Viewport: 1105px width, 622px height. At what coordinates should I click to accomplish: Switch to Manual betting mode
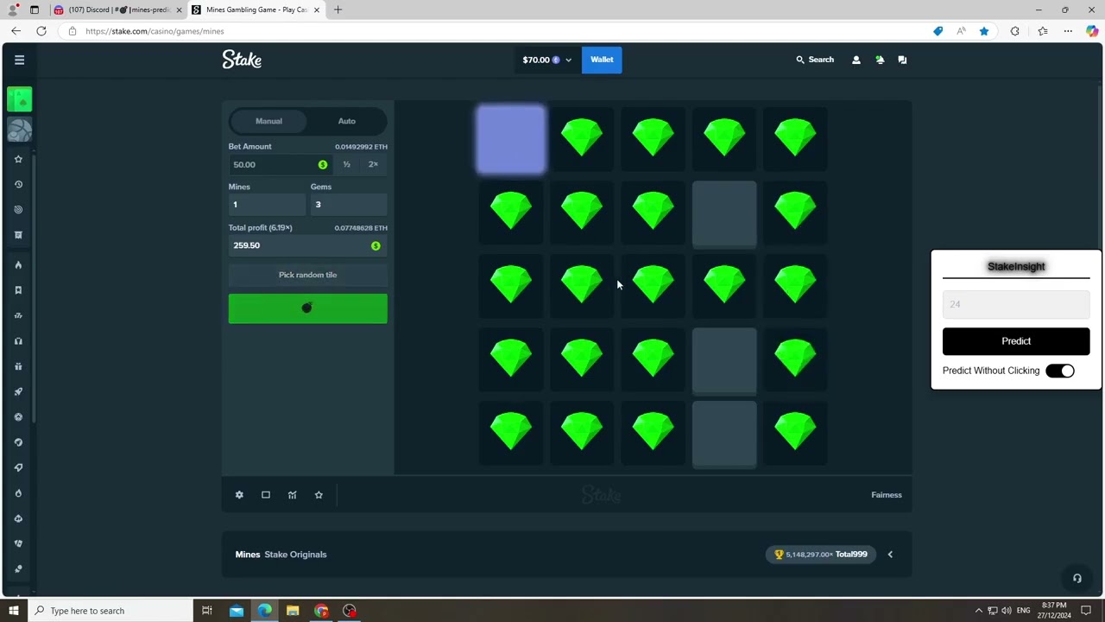(268, 121)
